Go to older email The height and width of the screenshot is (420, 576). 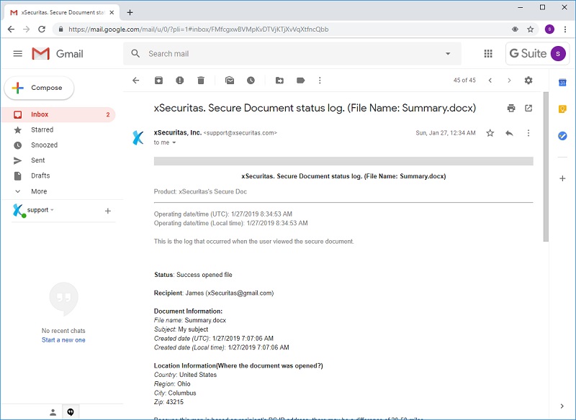[x=509, y=81]
